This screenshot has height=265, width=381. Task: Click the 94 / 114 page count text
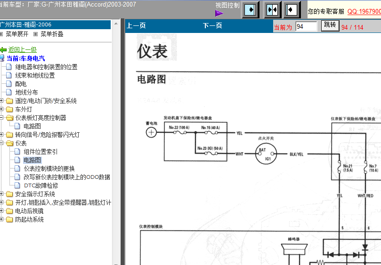tap(352, 27)
